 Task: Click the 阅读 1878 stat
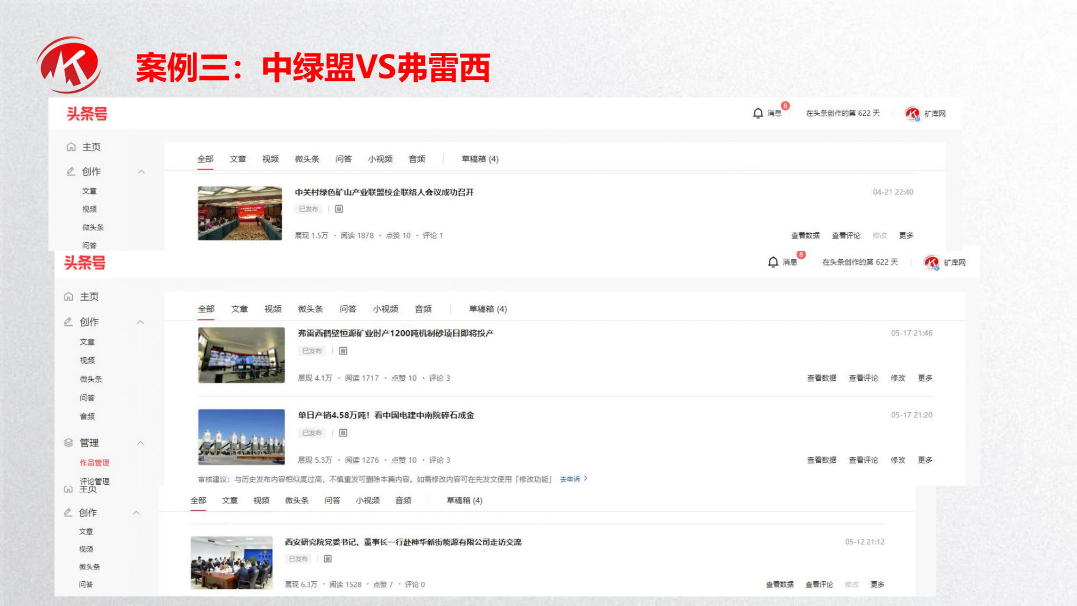357,235
